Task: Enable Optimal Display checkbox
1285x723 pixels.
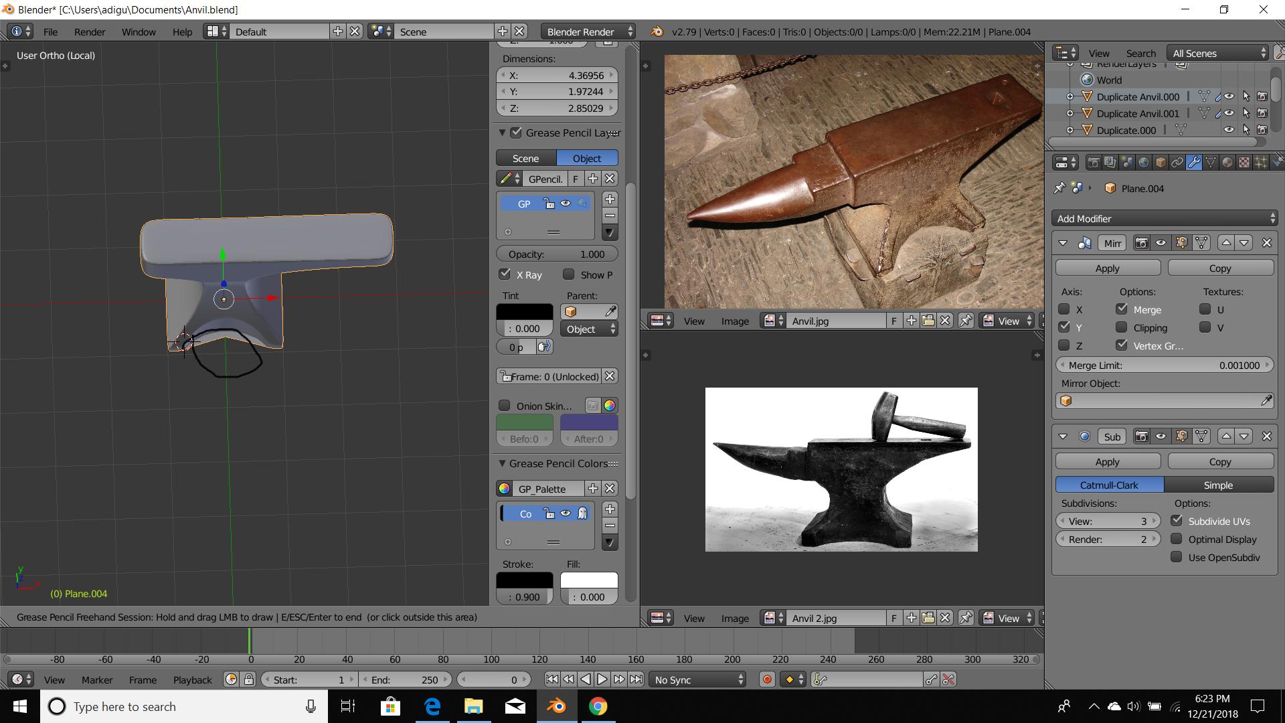Action: pyautogui.click(x=1177, y=539)
